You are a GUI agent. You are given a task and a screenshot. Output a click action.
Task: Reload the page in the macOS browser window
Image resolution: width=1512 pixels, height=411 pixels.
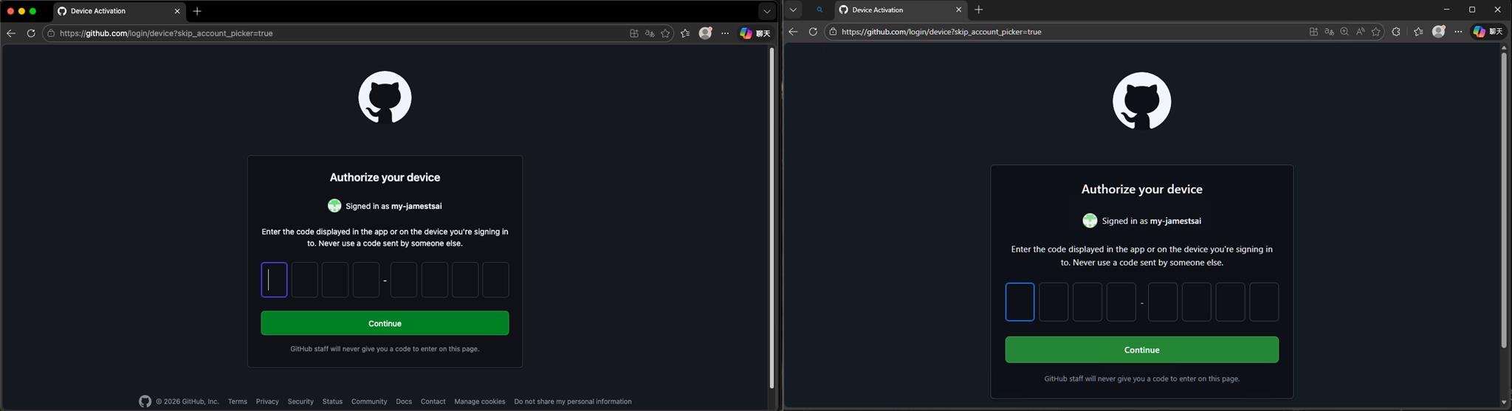31,33
